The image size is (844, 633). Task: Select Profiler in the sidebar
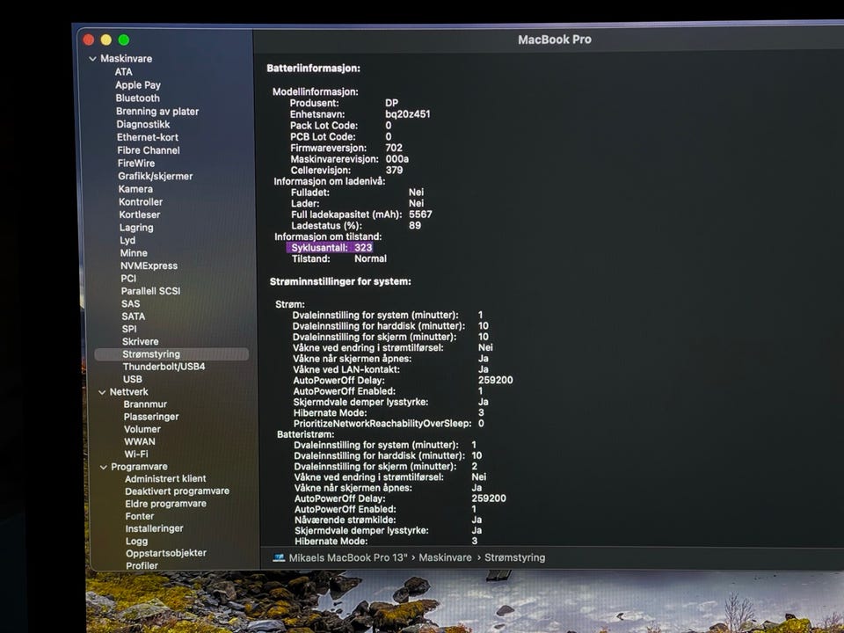pyautogui.click(x=142, y=565)
